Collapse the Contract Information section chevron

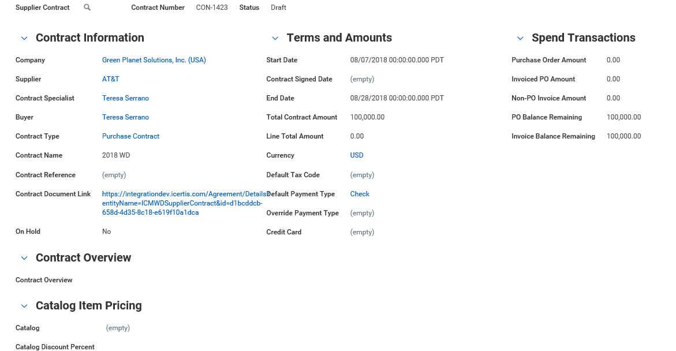(x=24, y=38)
